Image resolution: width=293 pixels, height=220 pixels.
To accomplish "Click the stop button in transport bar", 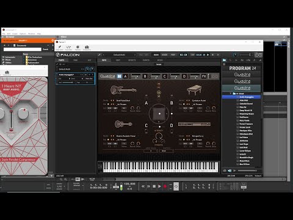I will 154,186.
